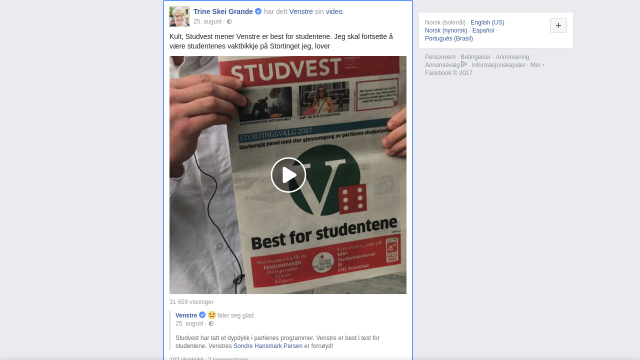Open the Informasjonskapsler footer link

point(498,65)
